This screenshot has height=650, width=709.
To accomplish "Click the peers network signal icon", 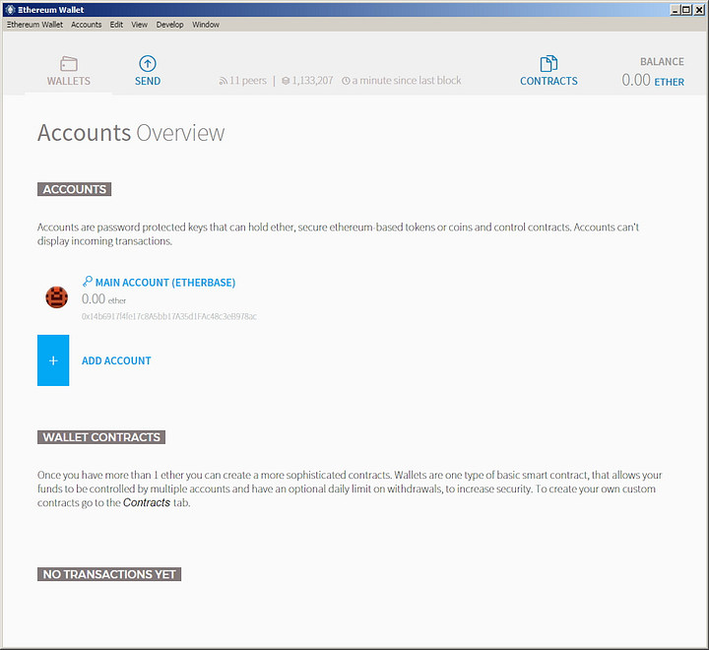I will (x=223, y=81).
